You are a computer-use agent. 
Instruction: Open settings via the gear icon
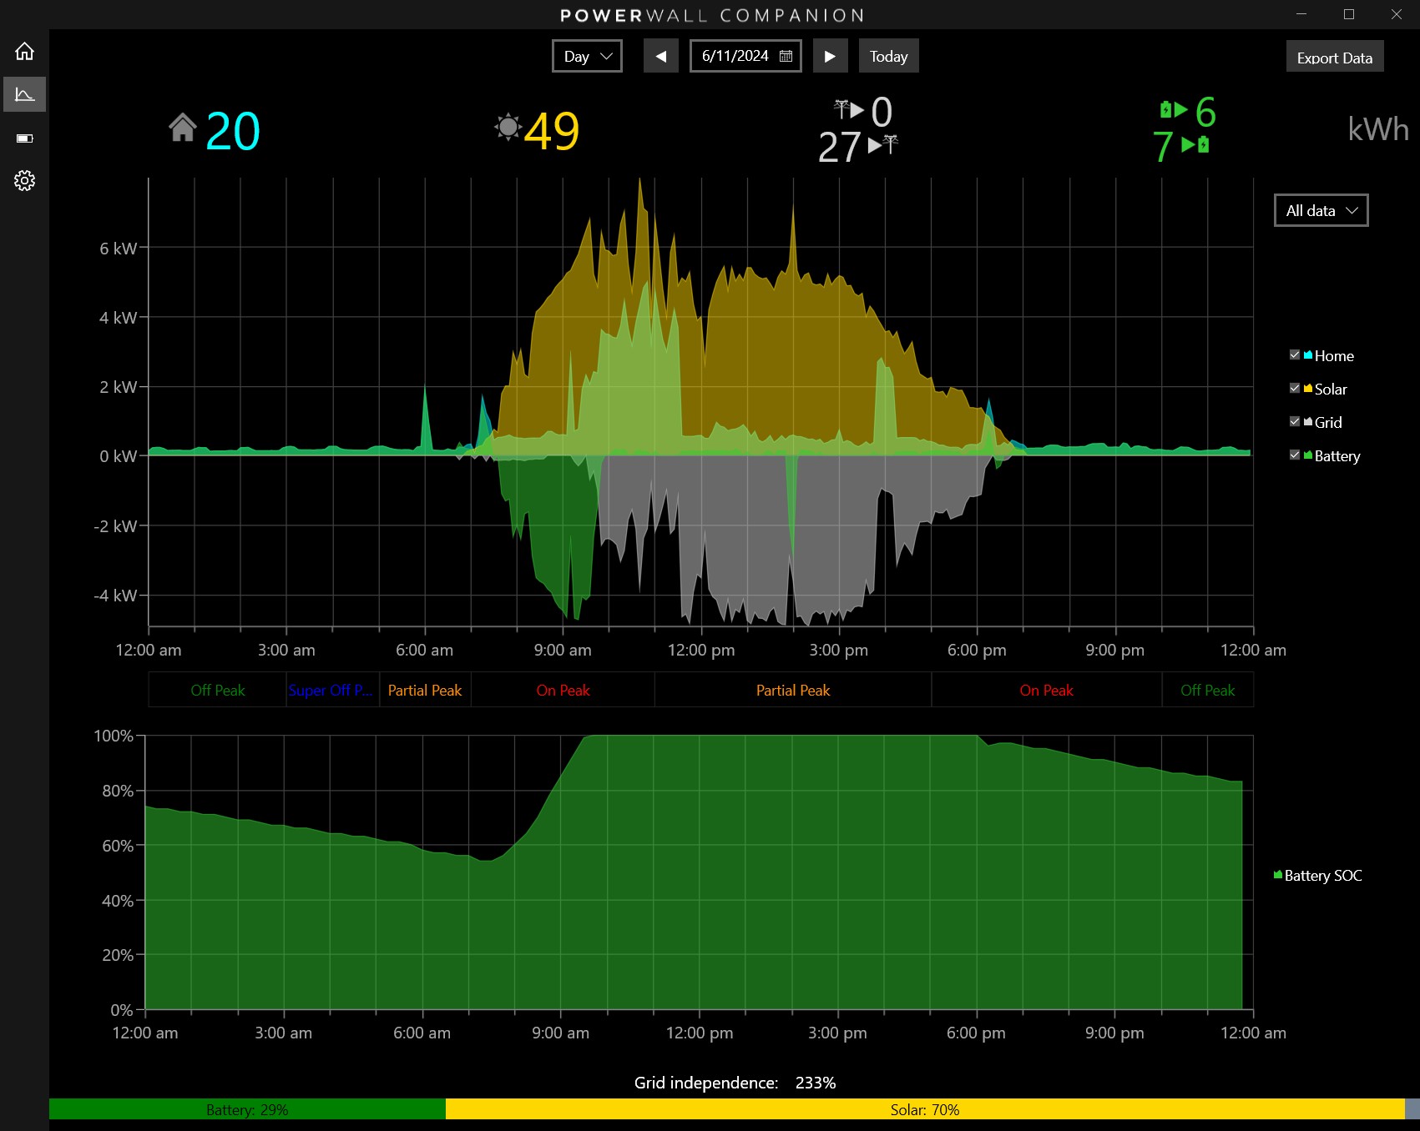click(24, 181)
